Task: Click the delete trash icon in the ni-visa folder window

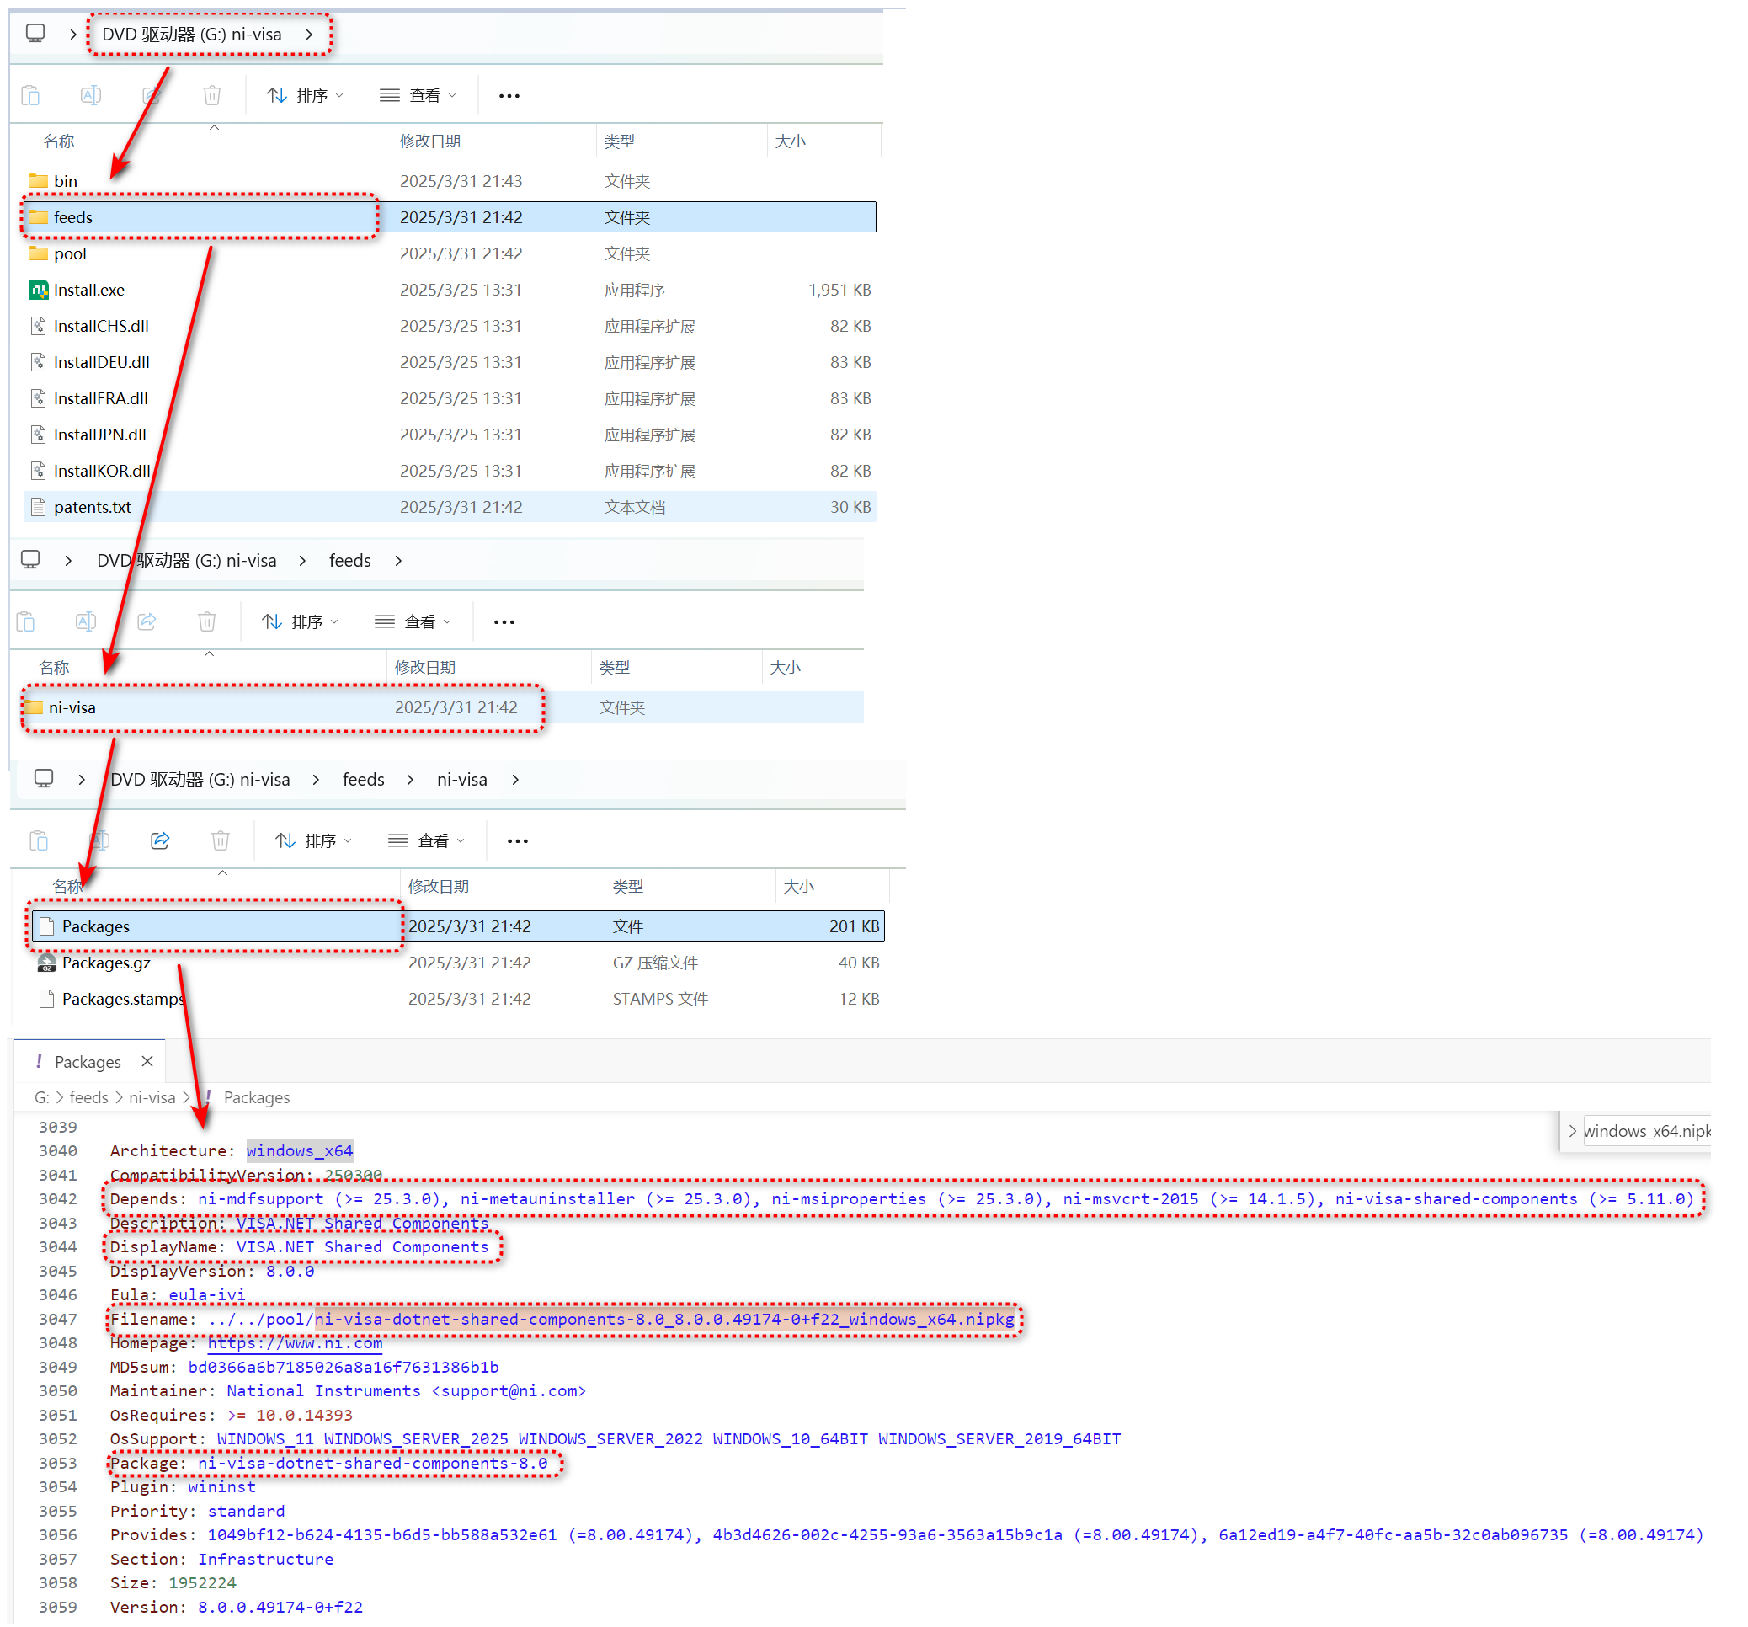Action: (221, 840)
